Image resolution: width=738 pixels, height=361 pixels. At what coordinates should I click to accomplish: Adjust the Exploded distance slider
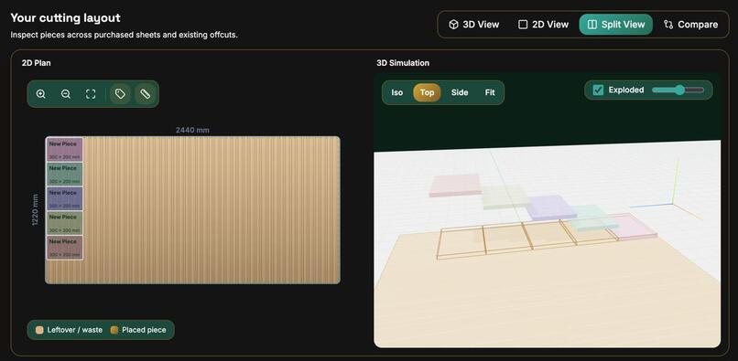pos(678,90)
